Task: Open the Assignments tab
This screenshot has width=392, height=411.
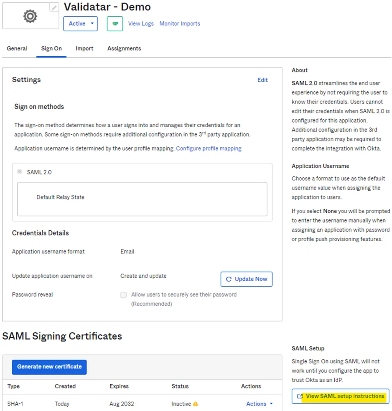Action: coord(124,48)
